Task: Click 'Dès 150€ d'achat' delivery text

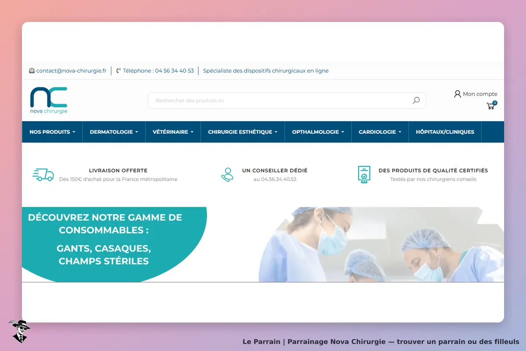Action: pyautogui.click(x=118, y=179)
